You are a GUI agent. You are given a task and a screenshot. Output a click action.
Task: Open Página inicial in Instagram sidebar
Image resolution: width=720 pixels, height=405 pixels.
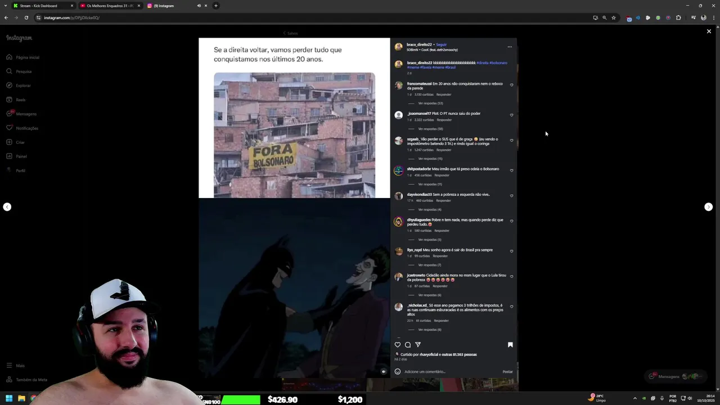click(x=22, y=57)
